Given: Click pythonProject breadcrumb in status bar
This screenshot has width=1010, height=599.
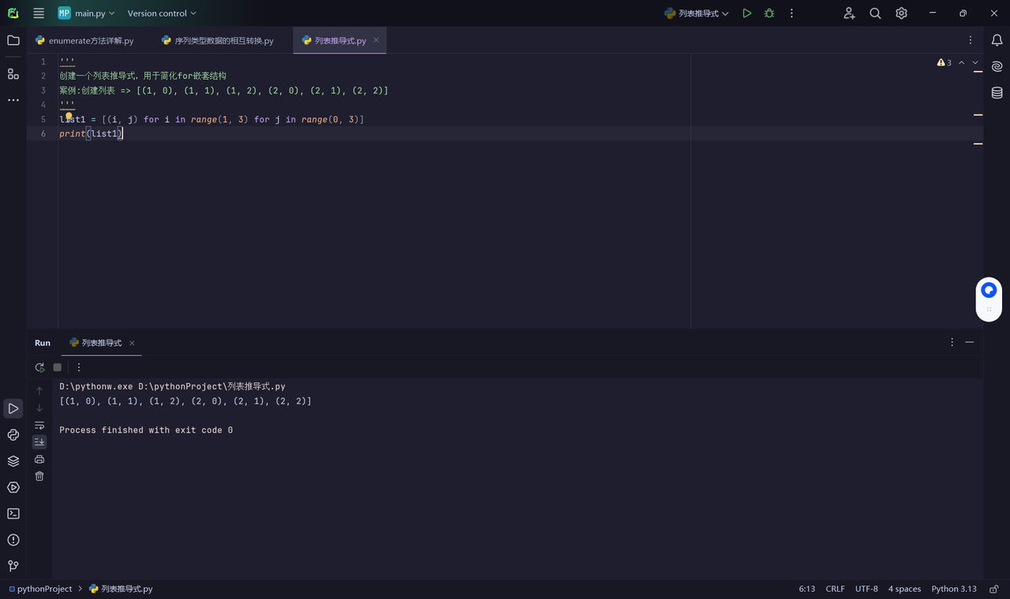Looking at the screenshot, I should [x=40, y=589].
